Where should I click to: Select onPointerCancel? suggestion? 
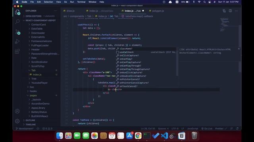pos(146,79)
